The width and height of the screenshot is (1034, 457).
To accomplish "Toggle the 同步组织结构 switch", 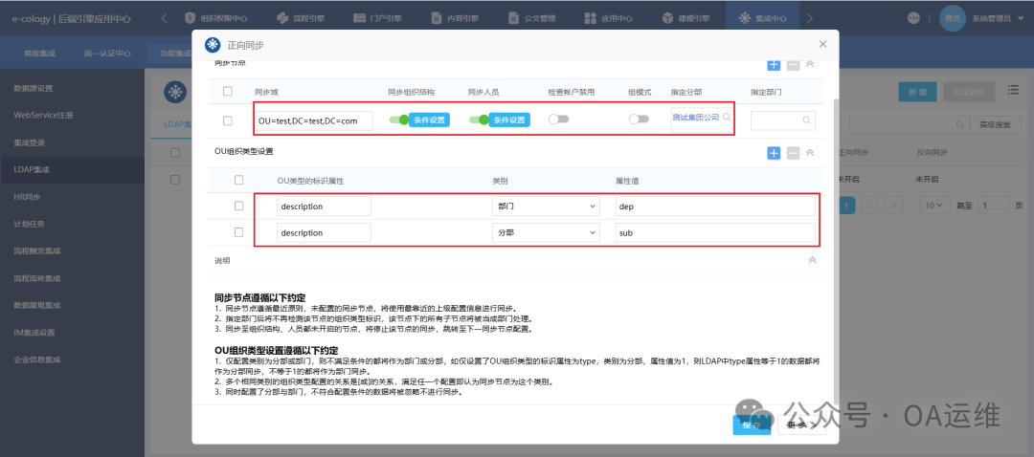I will click(397, 120).
